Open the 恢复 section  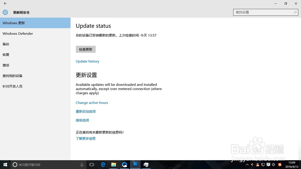35,55
